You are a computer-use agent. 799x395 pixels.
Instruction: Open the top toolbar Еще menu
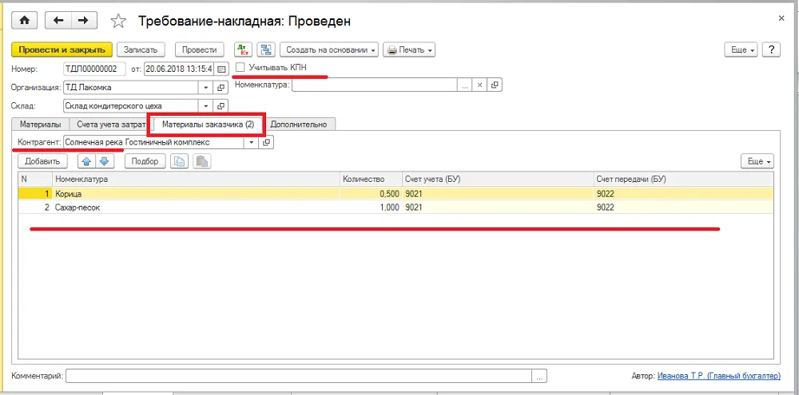(x=741, y=50)
